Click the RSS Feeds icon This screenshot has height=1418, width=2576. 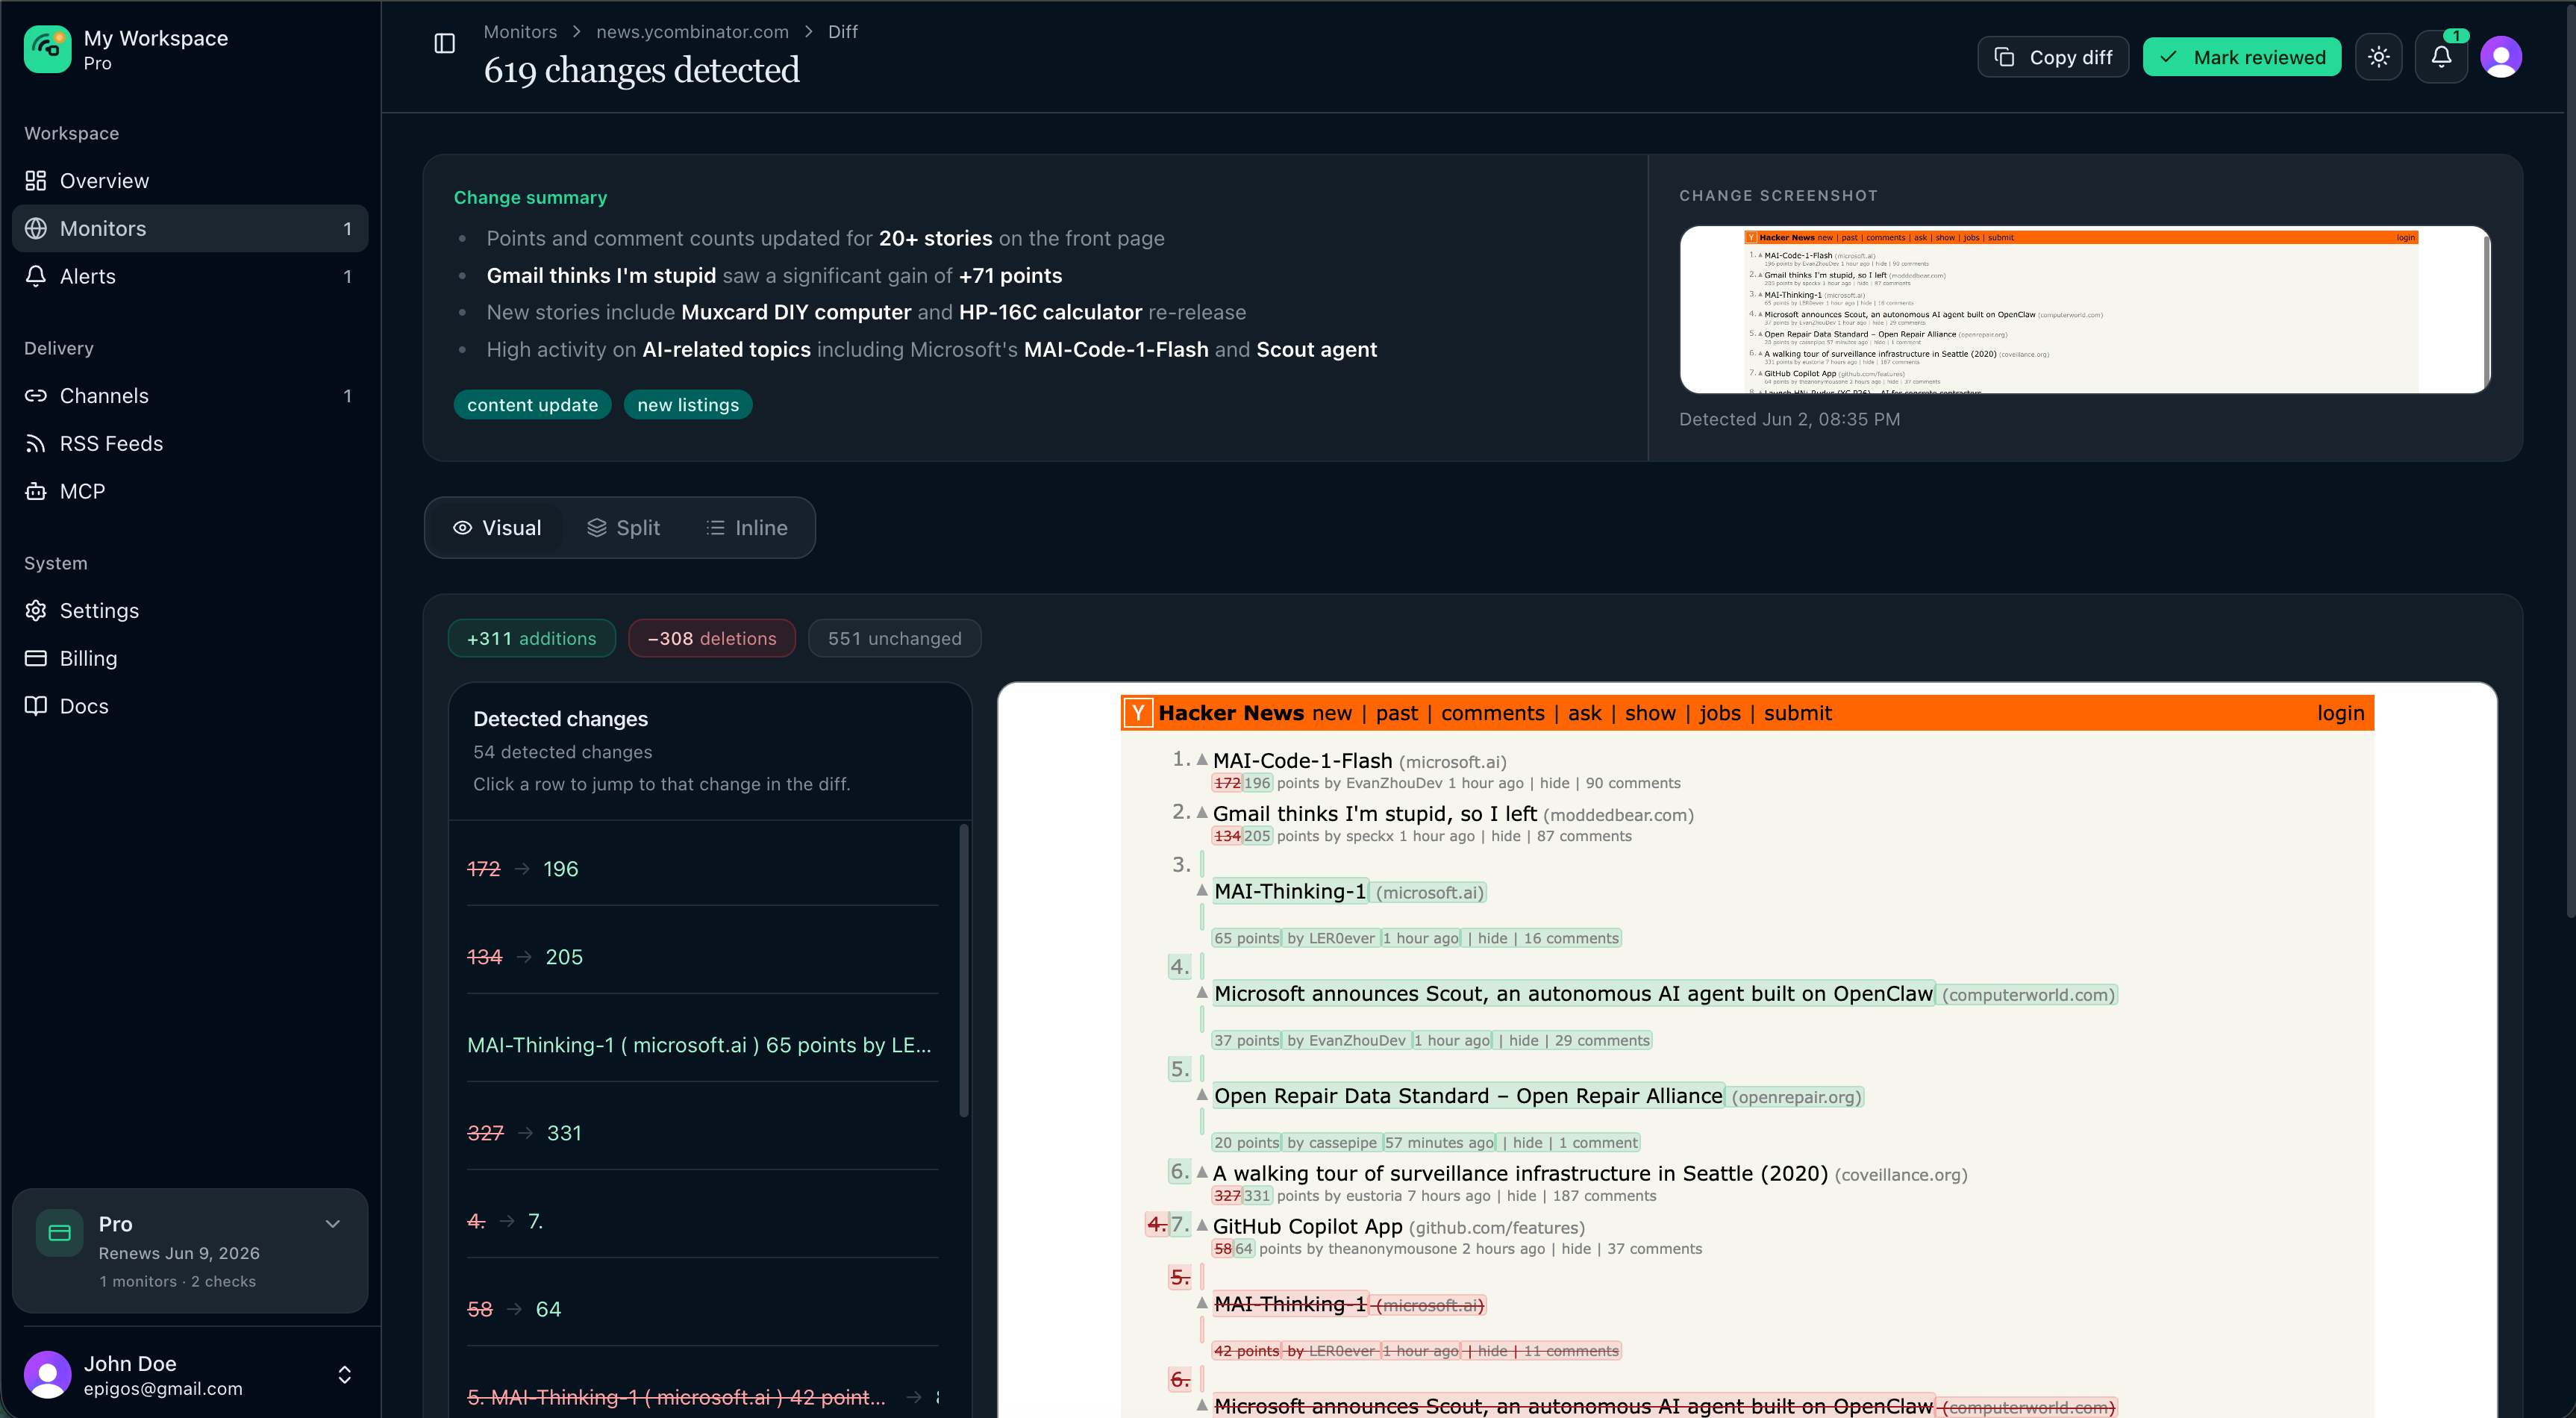36,444
